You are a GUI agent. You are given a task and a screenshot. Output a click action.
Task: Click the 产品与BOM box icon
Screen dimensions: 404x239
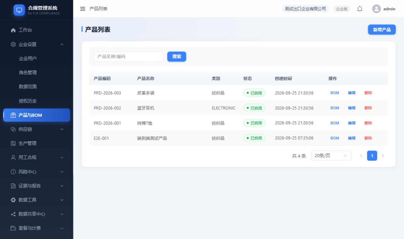(13, 115)
